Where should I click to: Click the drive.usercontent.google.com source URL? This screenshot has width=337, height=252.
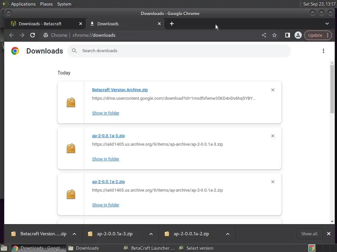click(174, 98)
